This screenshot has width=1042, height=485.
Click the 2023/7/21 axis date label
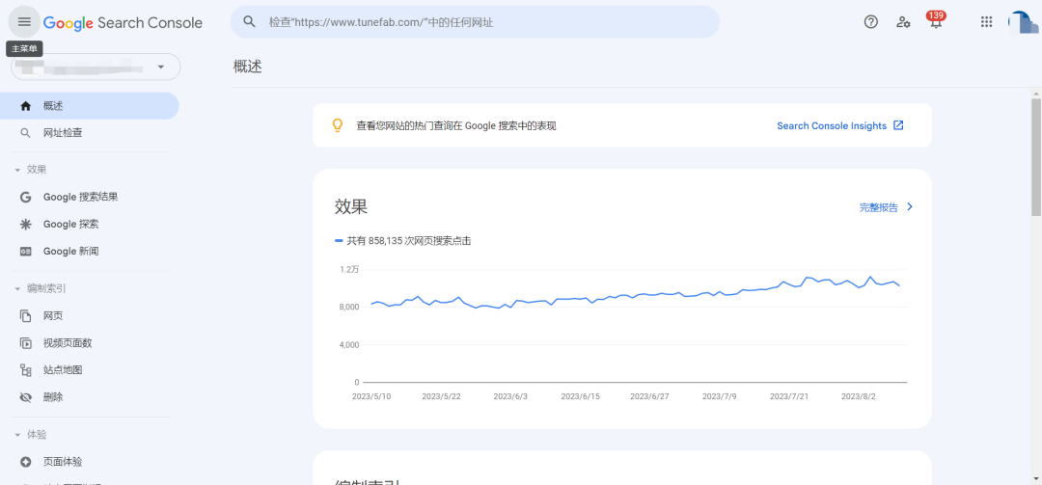pyautogui.click(x=789, y=396)
